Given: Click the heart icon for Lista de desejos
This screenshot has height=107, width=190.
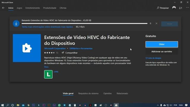Looking at the screenshot, I should point(146,58).
